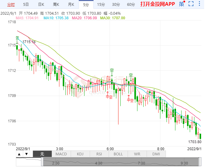Click the 1706 price axis label
Screen dimensions: 206x167
12,121
